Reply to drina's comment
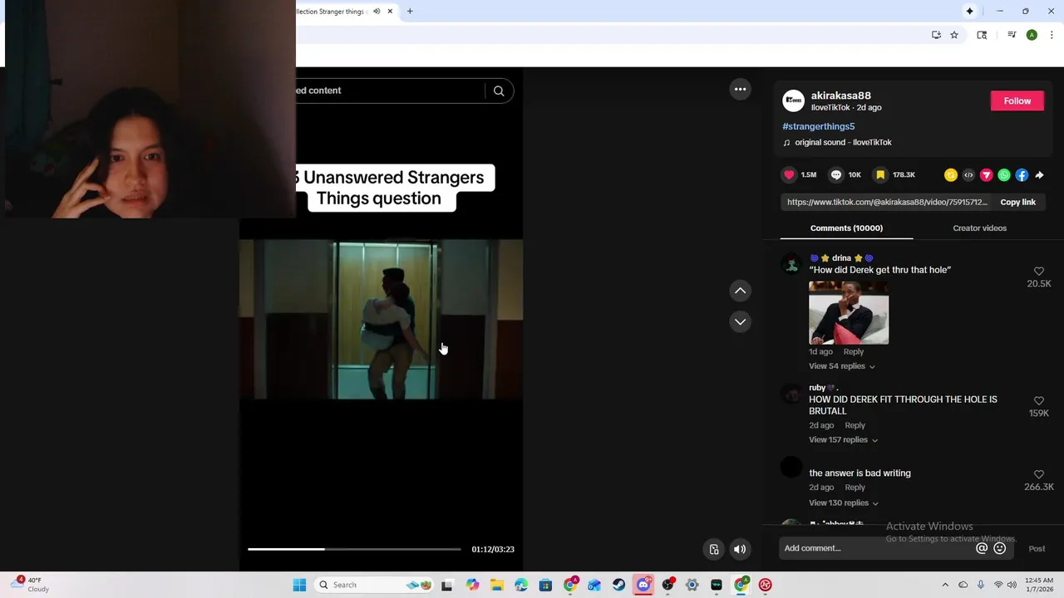 coord(853,352)
